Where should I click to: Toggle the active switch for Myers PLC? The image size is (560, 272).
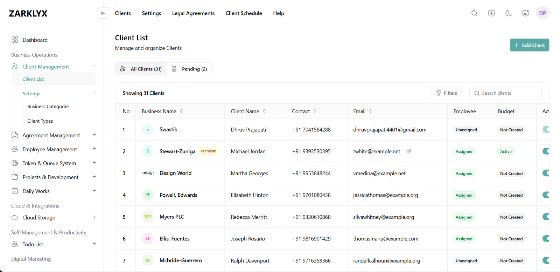[x=546, y=217]
